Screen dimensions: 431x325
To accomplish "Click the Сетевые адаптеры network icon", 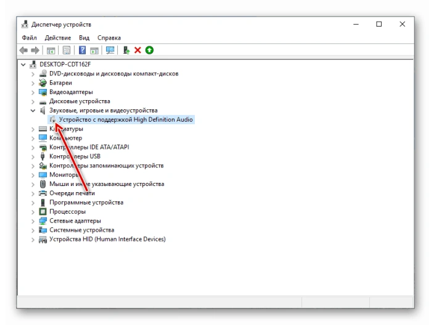I will tap(43, 221).
